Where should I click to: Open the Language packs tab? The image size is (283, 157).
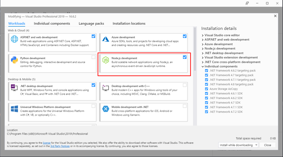click(x=91, y=24)
